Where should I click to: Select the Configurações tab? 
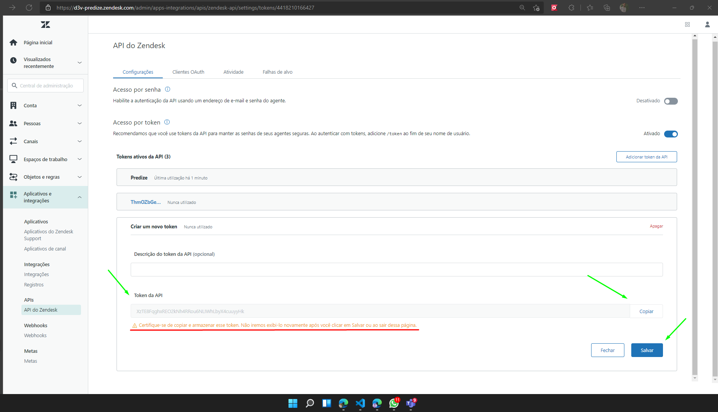(x=138, y=72)
